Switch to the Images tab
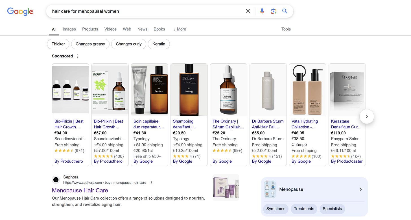The height and width of the screenshot is (220, 411). pyautogui.click(x=69, y=29)
